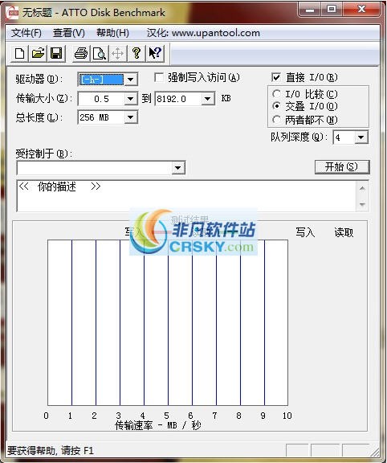Click the status bar text 要获得帮助, 请按 F1
The height and width of the screenshot is (463, 387).
point(51,451)
